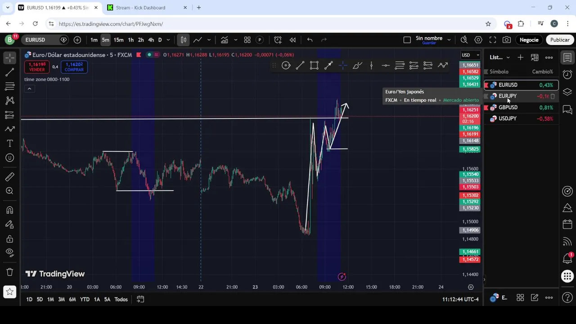Select the Todos date range
This screenshot has height=324, width=576.
click(121, 299)
